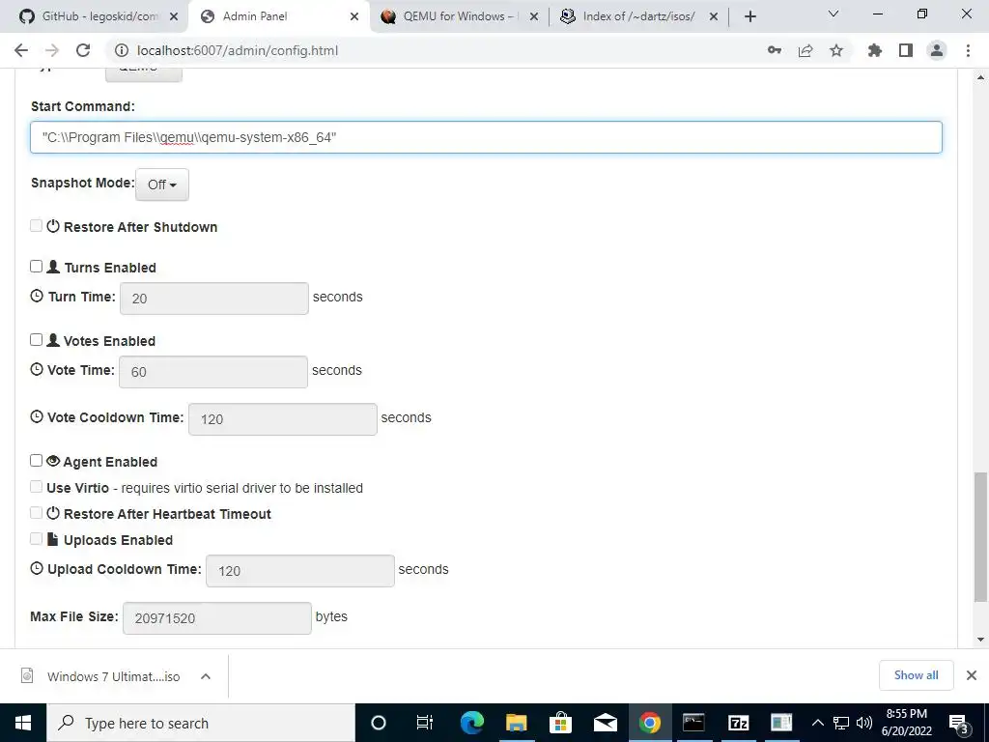Open Cortana circle icon
This screenshot has width=989, height=742.
(379, 723)
